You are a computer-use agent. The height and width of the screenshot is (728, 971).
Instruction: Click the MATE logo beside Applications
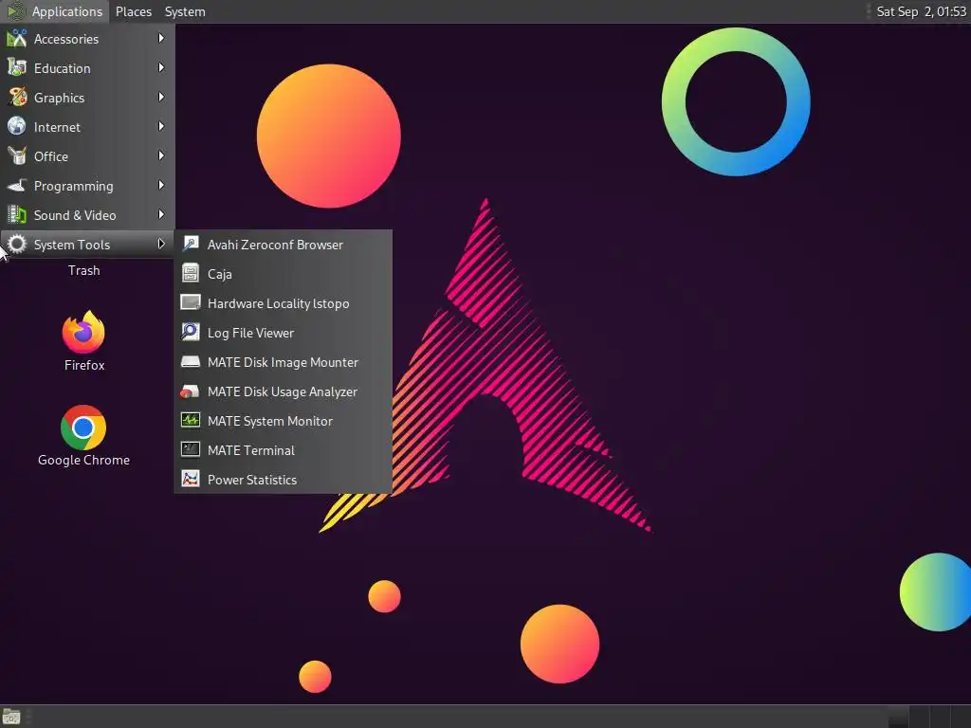16,11
